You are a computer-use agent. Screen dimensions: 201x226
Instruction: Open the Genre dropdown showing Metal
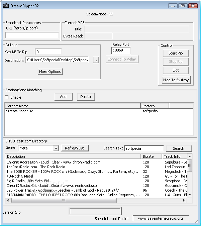pyautogui.click(x=56, y=148)
